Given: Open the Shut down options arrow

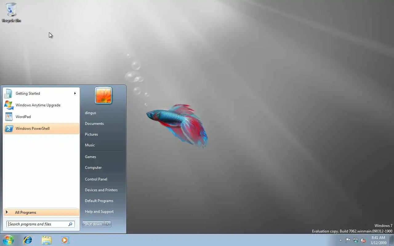Looking at the screenshot, I should [107, 224].
